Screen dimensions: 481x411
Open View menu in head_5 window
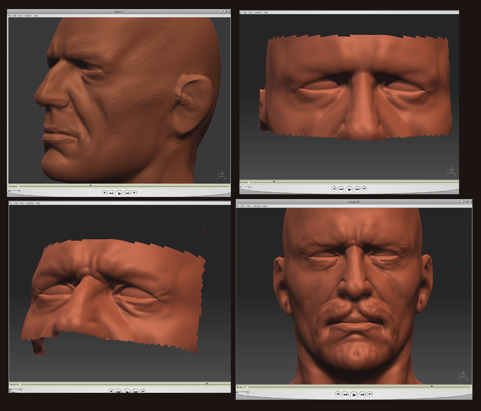point(20,15)
